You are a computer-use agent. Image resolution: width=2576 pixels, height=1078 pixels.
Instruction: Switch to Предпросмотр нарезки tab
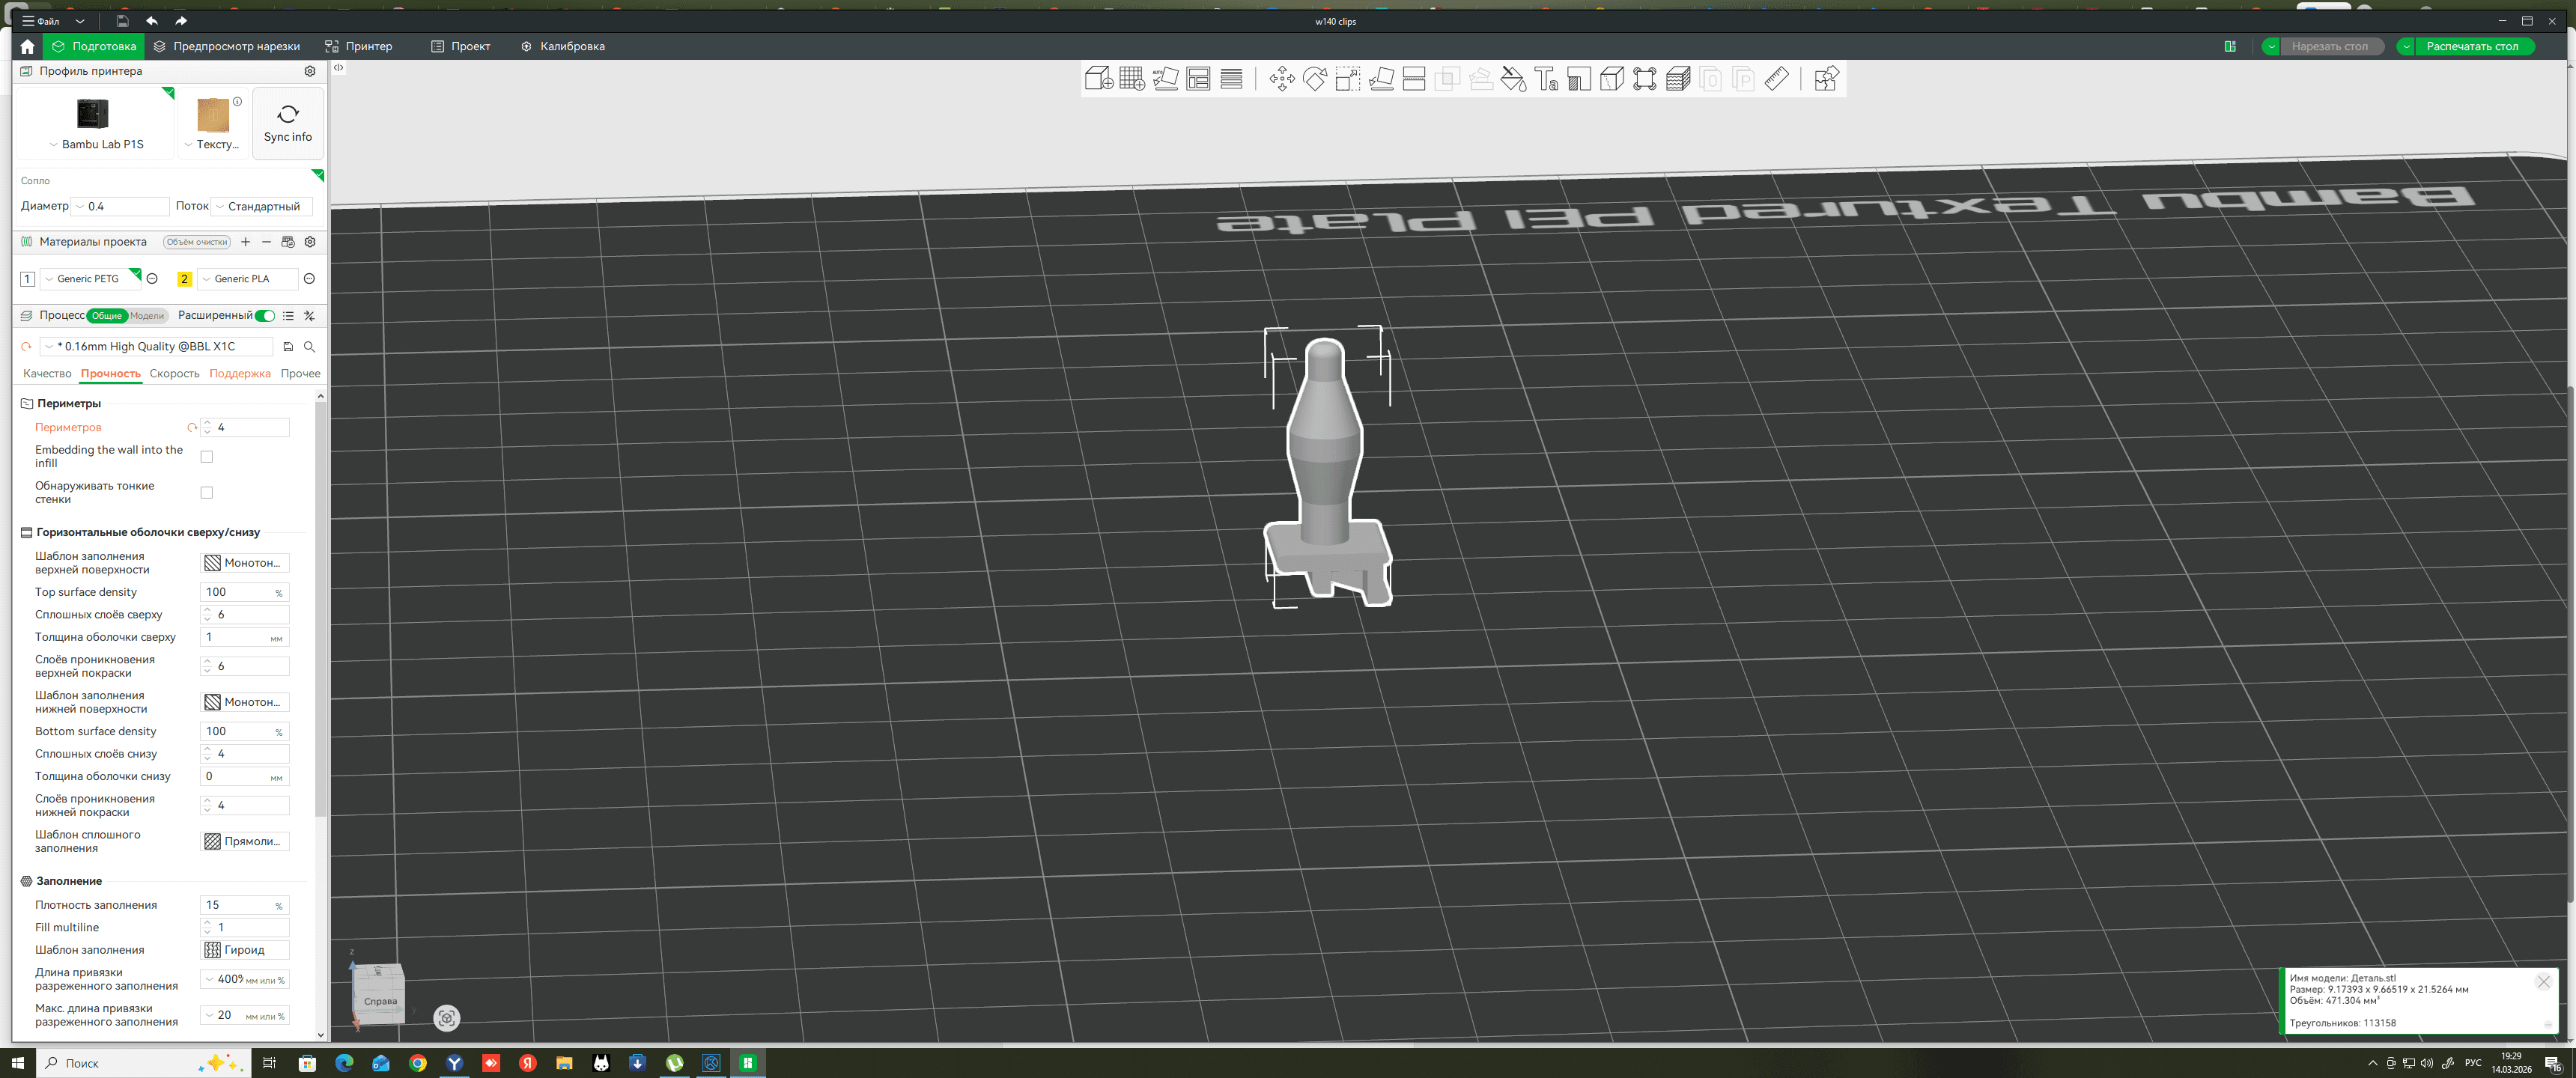[226, 46]
